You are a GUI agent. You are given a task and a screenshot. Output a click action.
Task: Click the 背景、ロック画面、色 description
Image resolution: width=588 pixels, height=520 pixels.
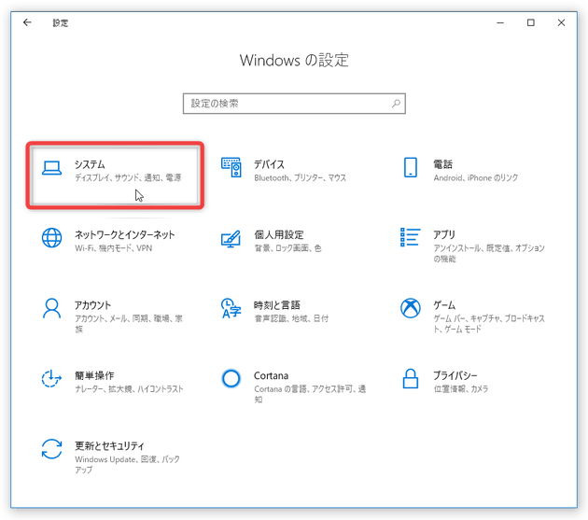click(288, 248)
